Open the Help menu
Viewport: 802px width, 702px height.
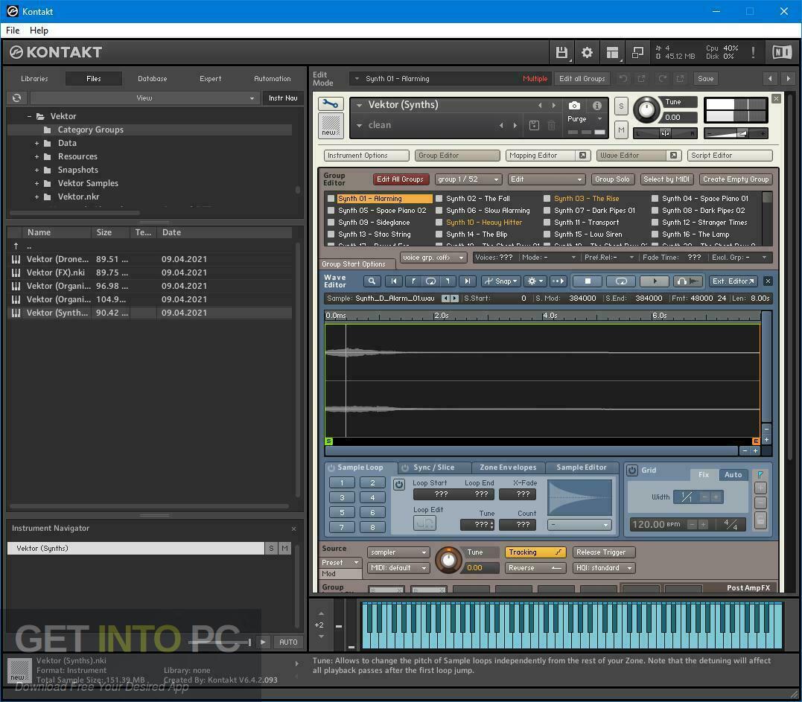tap(39, 31)
